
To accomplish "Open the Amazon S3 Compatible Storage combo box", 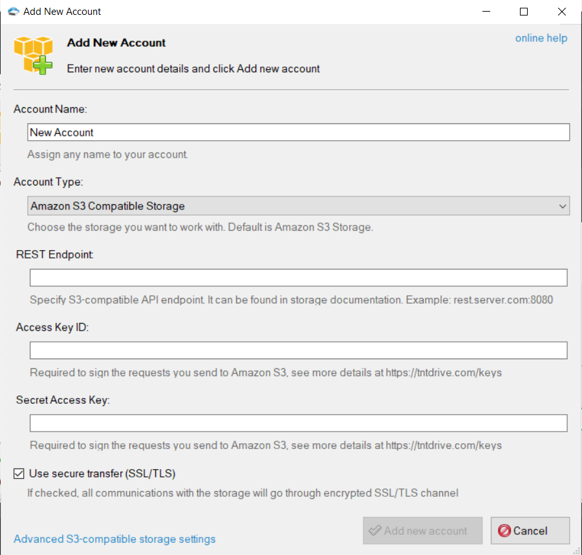I will (x=298, y=205).
